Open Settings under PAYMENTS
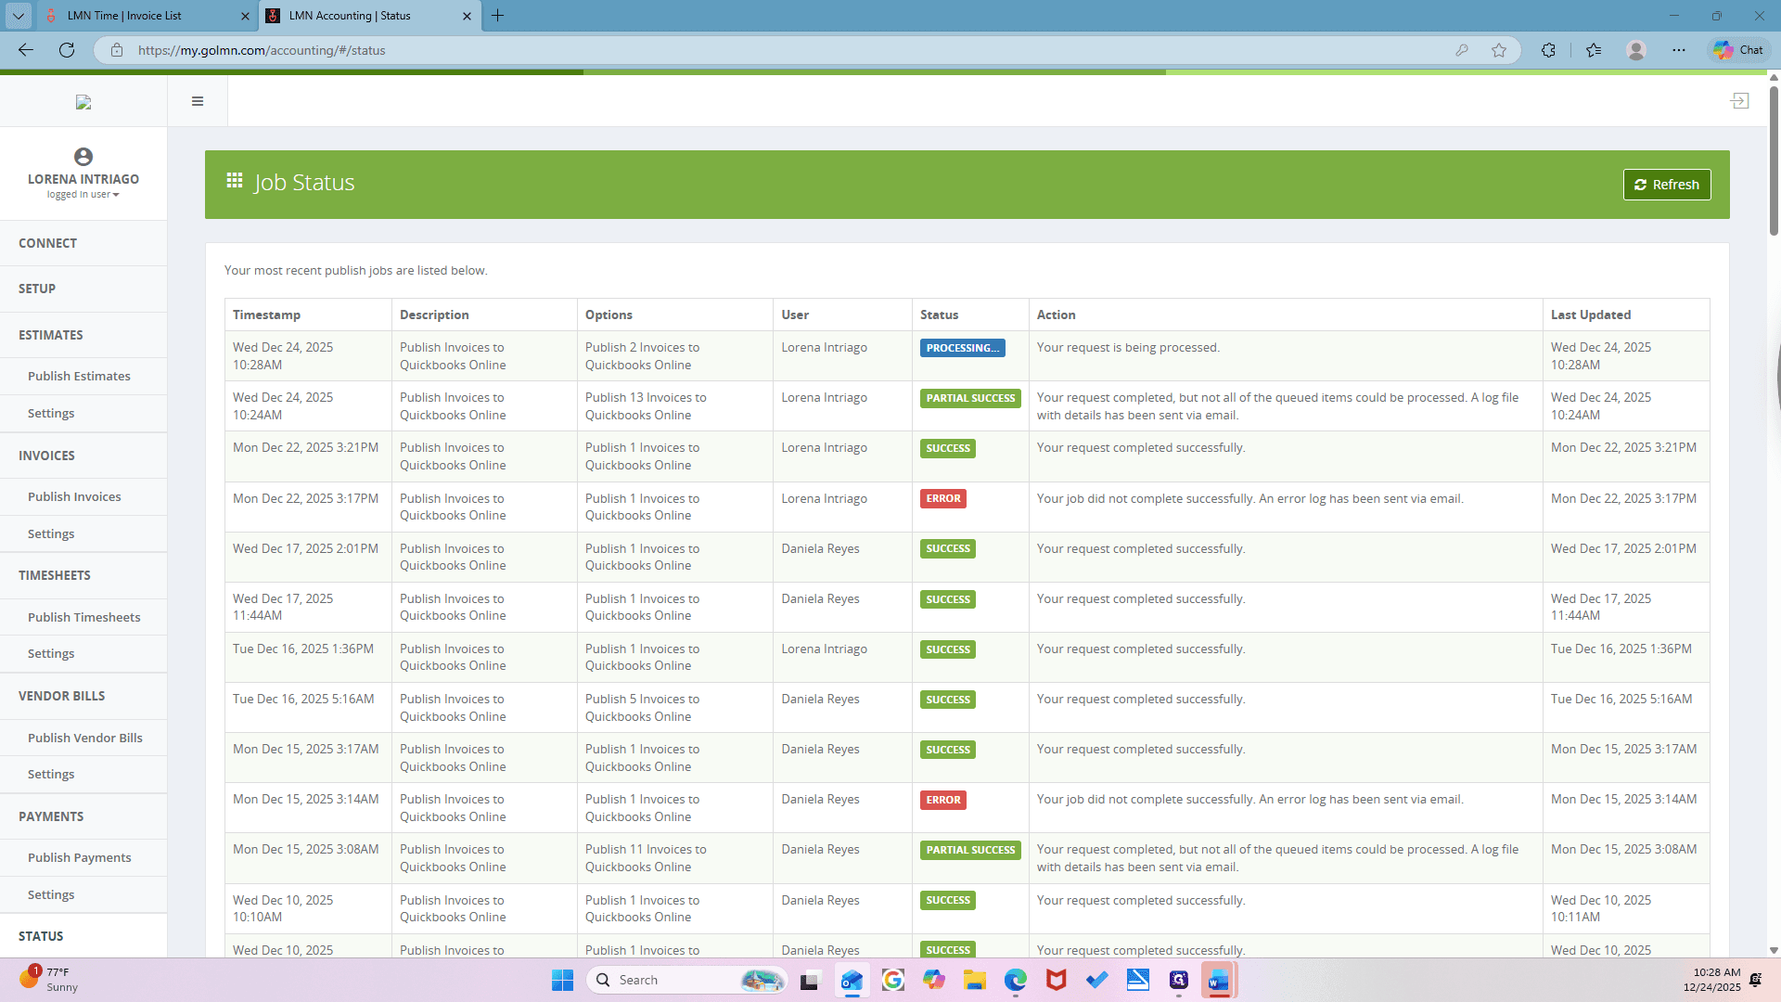Screen dimensions: 1781x1002 point(51,894)
